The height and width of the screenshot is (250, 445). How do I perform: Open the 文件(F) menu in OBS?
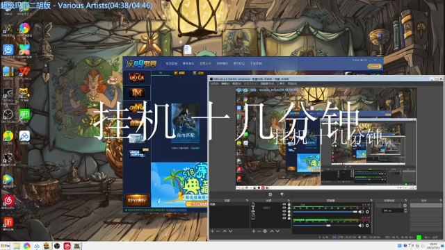click(x=214, y=83)
